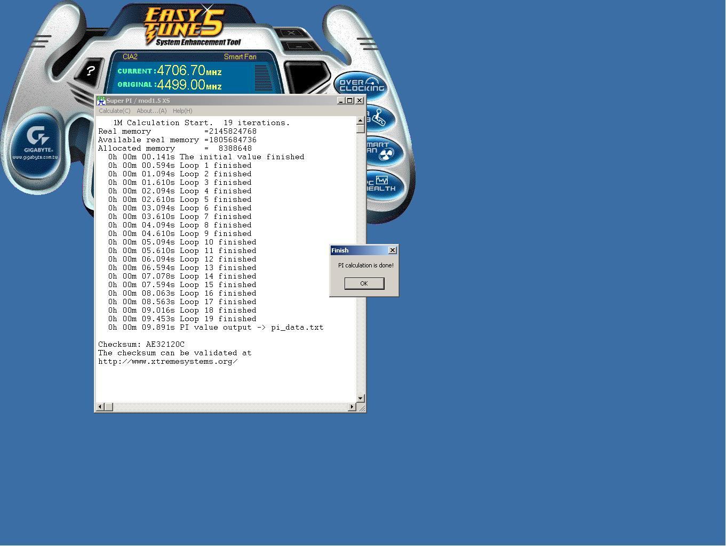726x546 pixels.
Task: Click the 'PI value output -> pi_data.txt' line
Action: point(216,328)
